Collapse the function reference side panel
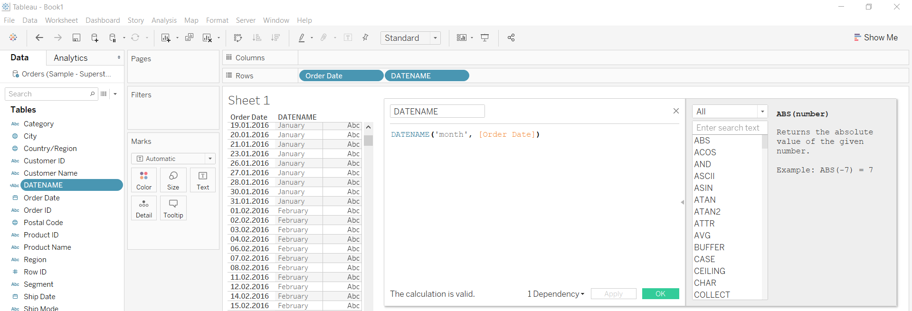This screenshot has width=912, height=311. click(682, 202)
